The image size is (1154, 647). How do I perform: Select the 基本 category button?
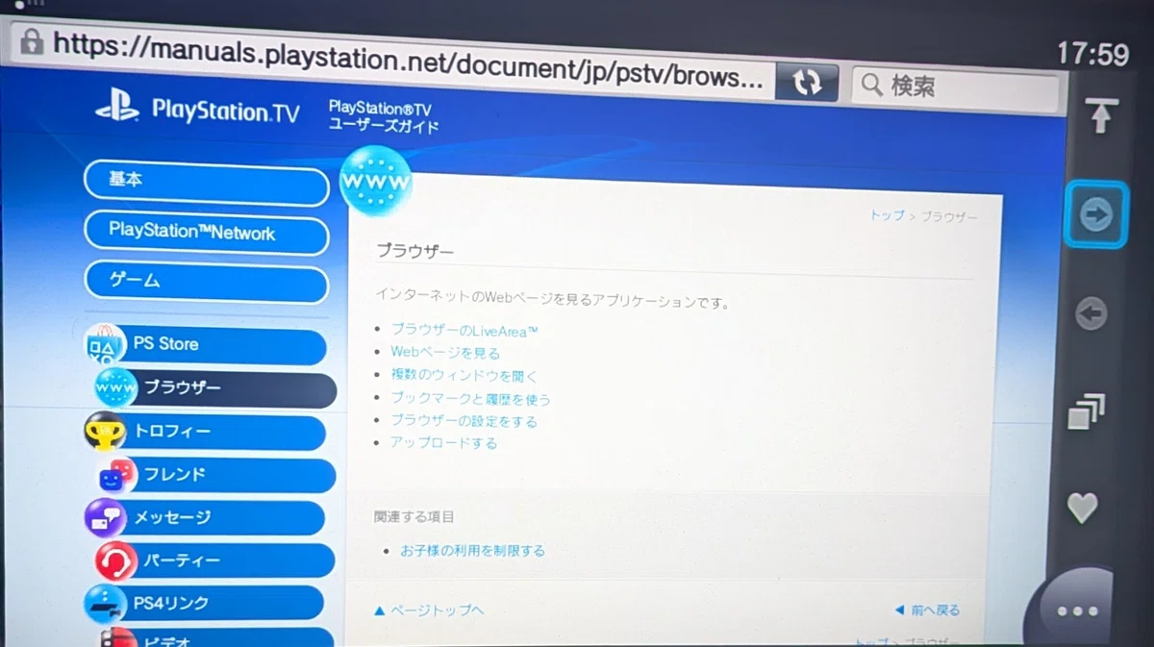tap(207, 185)
